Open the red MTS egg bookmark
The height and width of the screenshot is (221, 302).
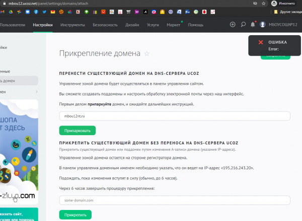[204, 12]
